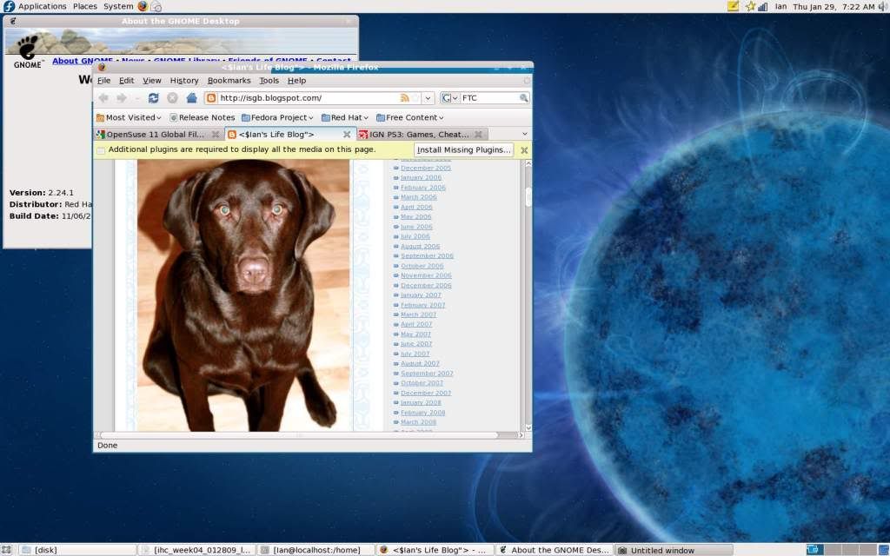Click the Show Desktop button in the bottom panel
The height and width of the screenshot is (556, 890).
coord(6,550)
